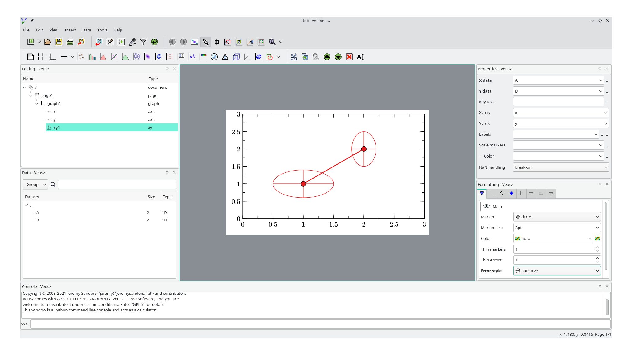Open the data editor dialog
Screen dimensions: 632x362
click(110, 42)
